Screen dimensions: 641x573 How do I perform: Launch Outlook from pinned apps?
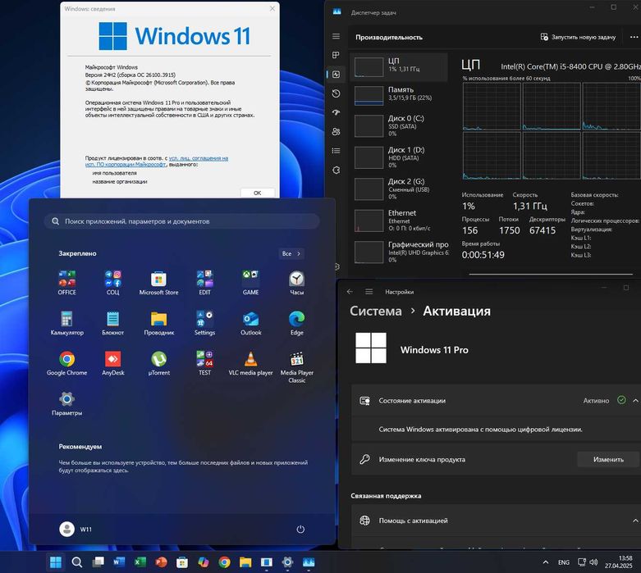250,323
